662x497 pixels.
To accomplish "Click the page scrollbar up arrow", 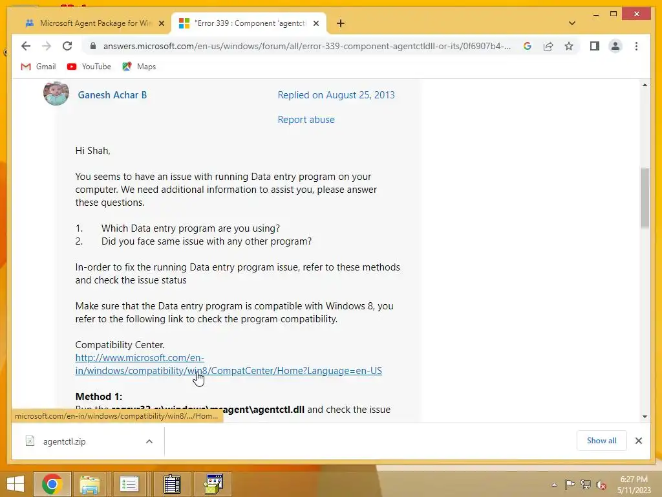I will (645, 85).
